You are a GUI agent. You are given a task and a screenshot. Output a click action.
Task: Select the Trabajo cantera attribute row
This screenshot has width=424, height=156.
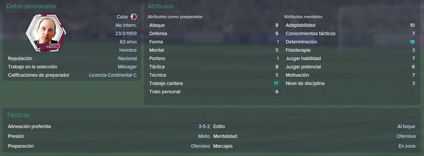pos(214,83)
